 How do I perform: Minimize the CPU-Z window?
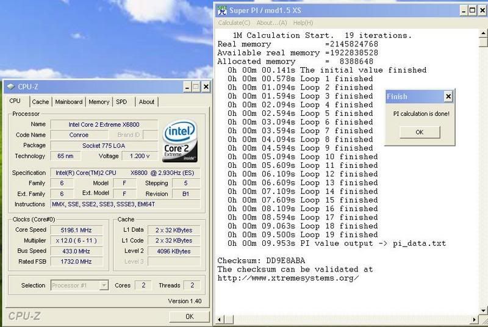(187, 87)
